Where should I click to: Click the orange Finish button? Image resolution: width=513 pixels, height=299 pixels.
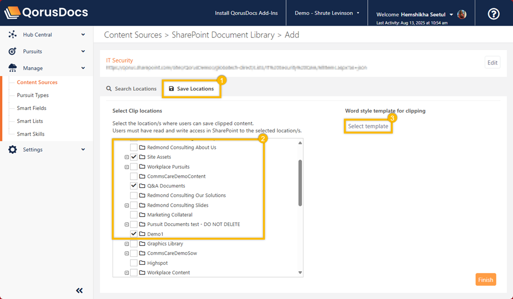point(485,280)
